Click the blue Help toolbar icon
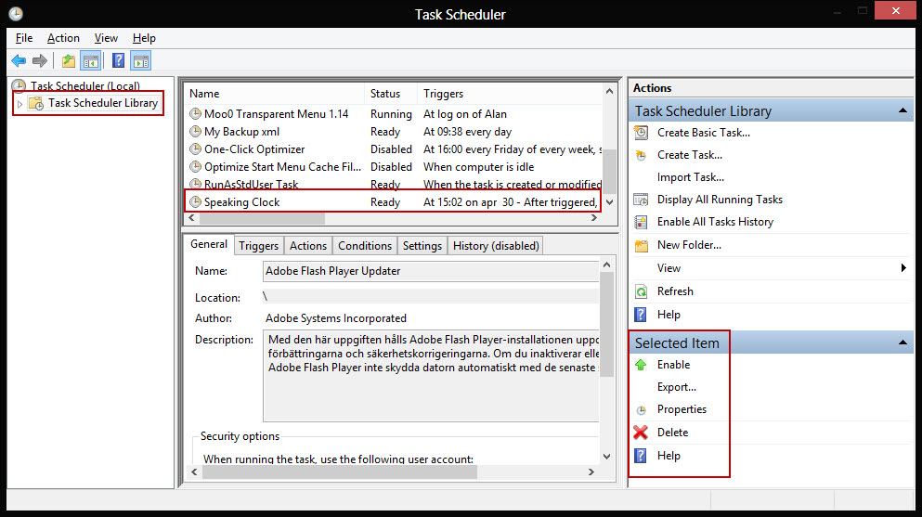This screenshot has height=517, width=922. tap(118, 60)
